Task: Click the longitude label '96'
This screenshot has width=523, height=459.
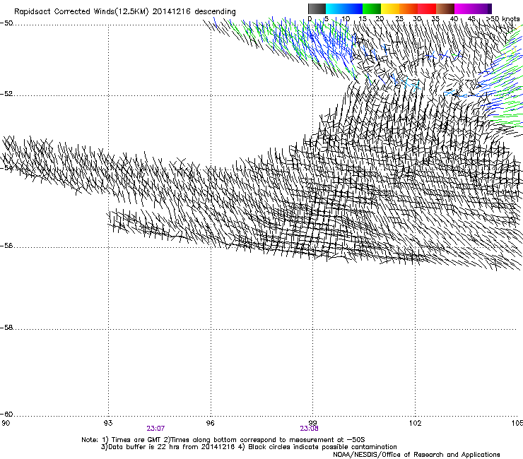Action: [211, 423]
